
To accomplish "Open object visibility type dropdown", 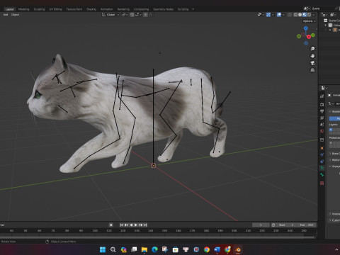I will pos(261,15).
